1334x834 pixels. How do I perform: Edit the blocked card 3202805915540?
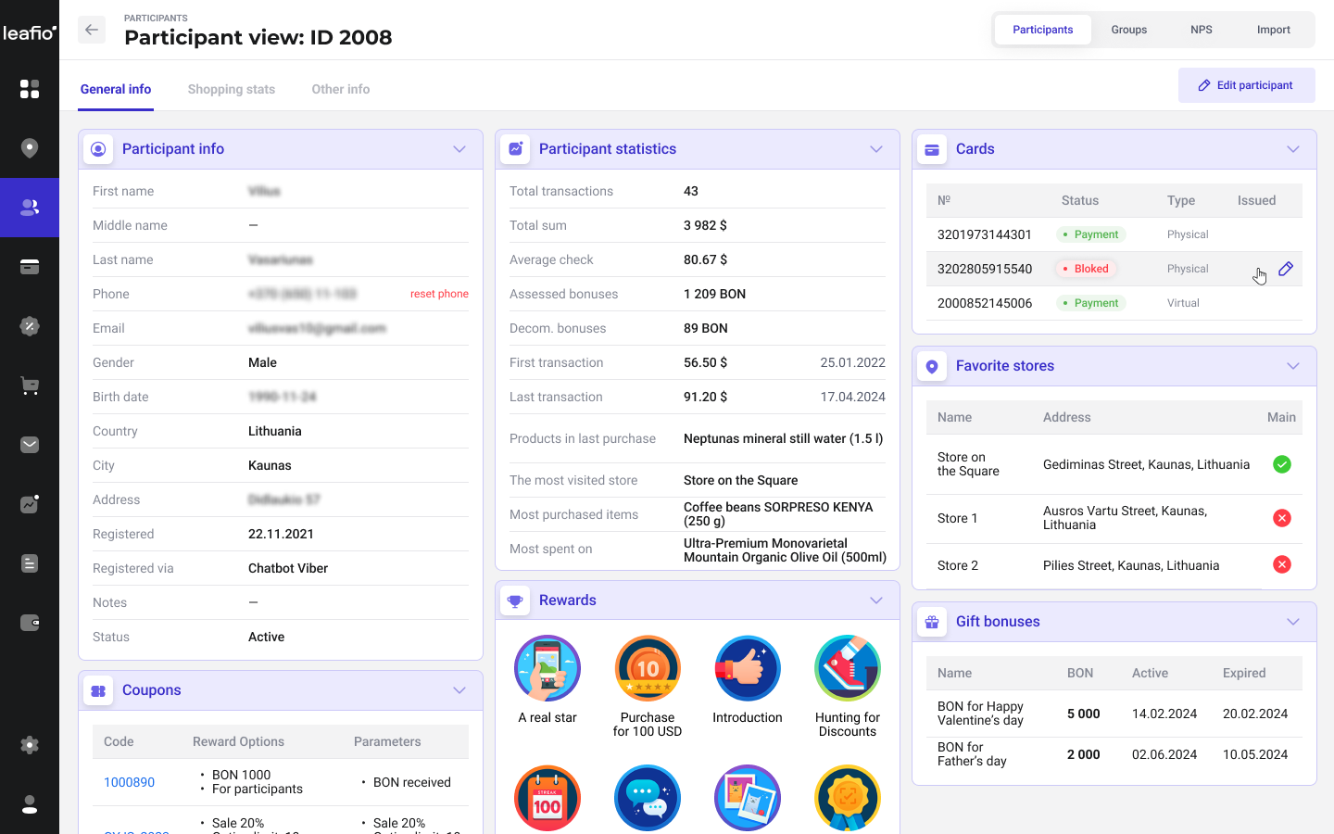pos(1286,269)
